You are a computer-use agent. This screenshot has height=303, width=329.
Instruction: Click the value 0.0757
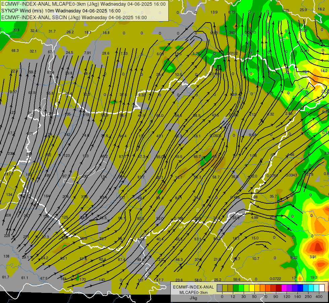[x=272, y=176]
